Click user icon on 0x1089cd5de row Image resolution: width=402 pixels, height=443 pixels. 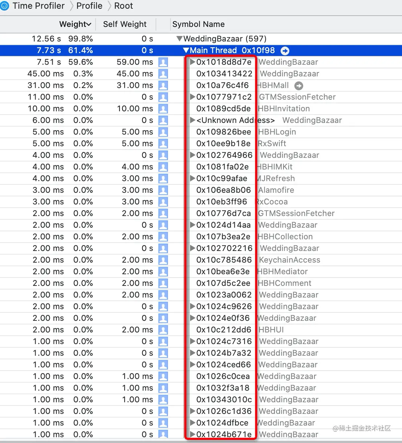point(164,109)
